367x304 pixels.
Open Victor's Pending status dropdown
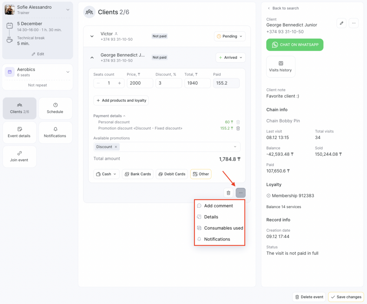(x=230, y=36)
